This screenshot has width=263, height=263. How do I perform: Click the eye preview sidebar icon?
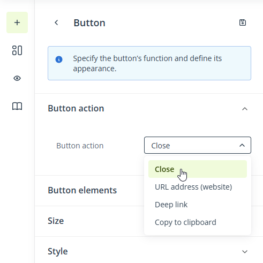click(17, 78)
